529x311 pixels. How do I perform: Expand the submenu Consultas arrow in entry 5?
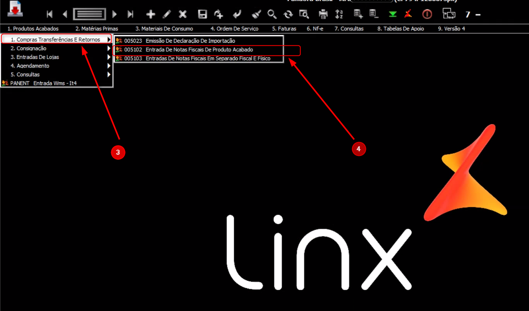click(109, 74)
